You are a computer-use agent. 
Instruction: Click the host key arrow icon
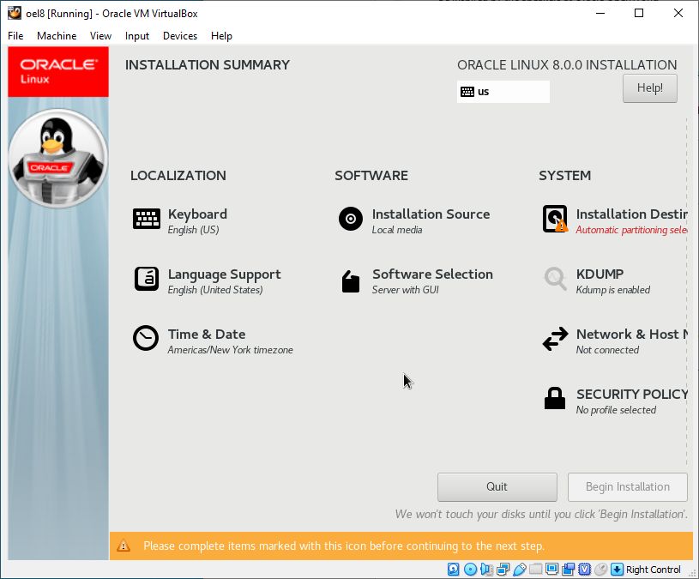(617, 570)
